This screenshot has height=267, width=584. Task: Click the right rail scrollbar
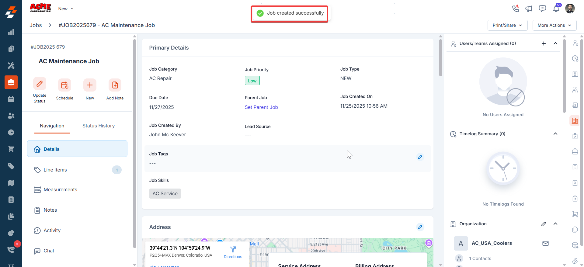pos(582,143)
